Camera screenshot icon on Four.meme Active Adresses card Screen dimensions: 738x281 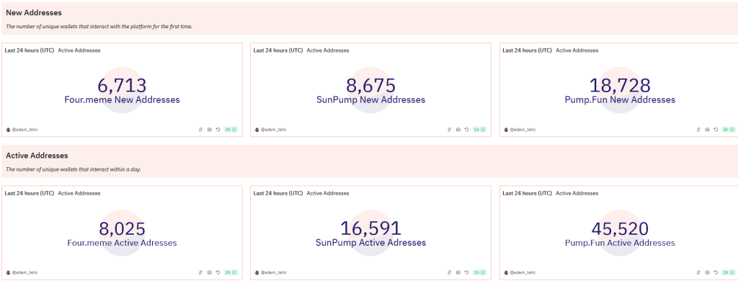(209, 272)
